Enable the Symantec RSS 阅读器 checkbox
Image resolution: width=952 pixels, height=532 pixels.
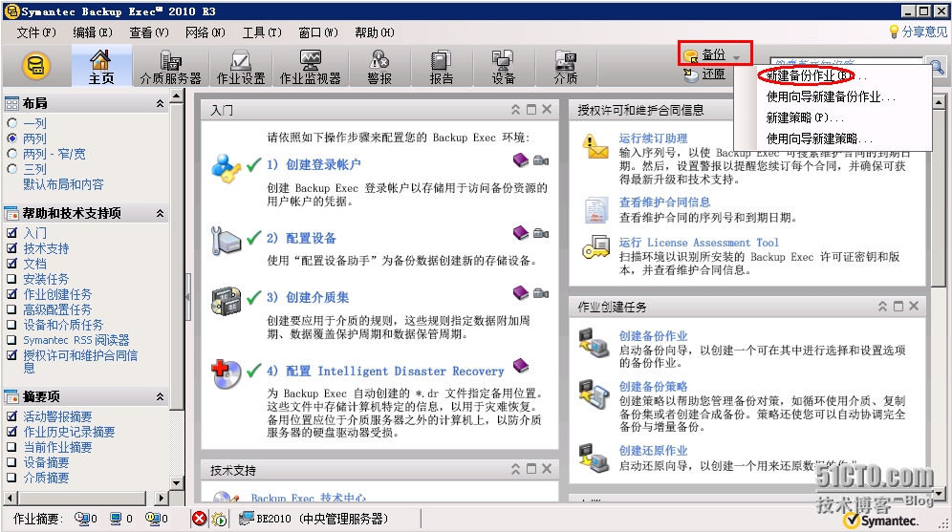[11, 340]
